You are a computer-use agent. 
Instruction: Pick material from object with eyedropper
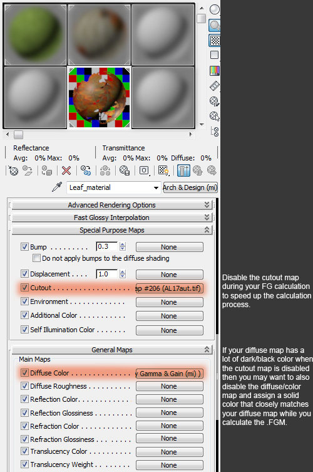[x=57, y=187]
